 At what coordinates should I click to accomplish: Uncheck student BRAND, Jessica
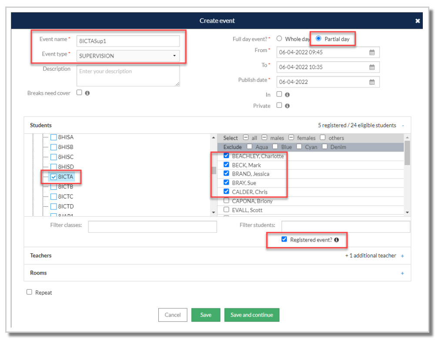coord(226,173)
